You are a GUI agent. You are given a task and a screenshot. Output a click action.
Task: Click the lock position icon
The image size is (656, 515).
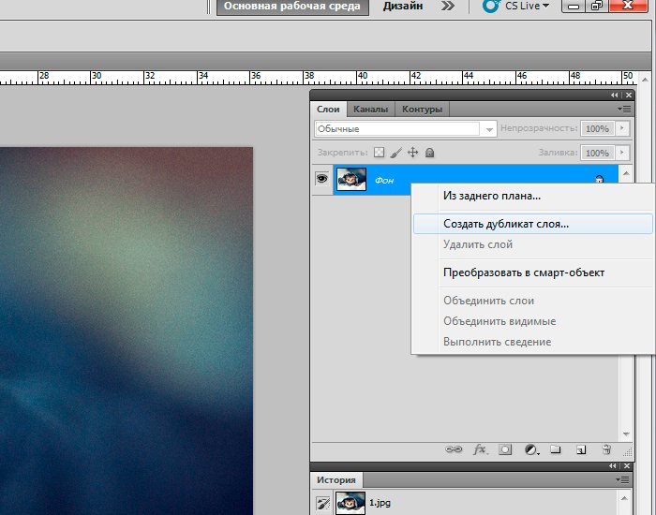412,152
